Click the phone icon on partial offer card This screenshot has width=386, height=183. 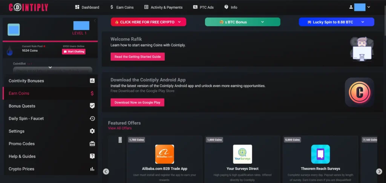pyautogui.click(x=120, y=140)
